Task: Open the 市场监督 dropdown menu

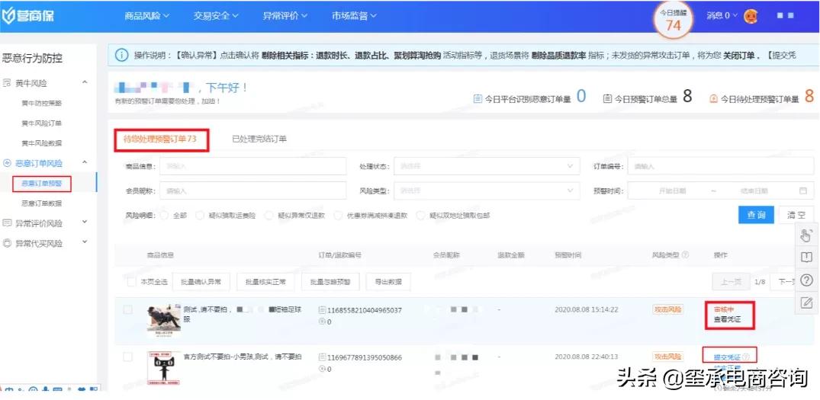Action: pyautogui.click(x=354, y=16)
